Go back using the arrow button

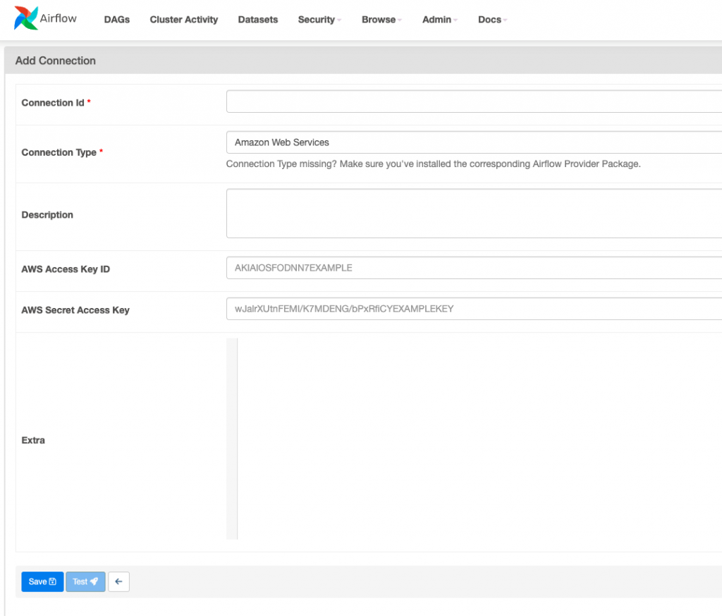(118, 581)
